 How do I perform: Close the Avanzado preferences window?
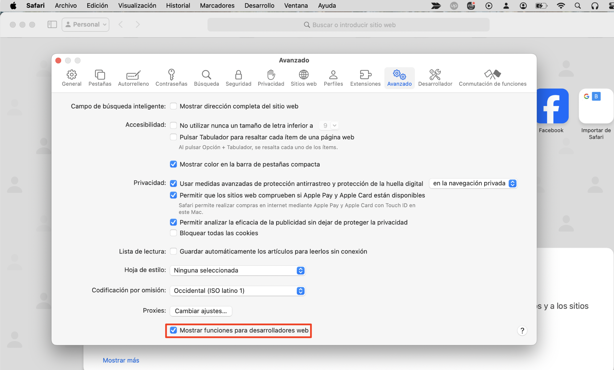(58, 60)
